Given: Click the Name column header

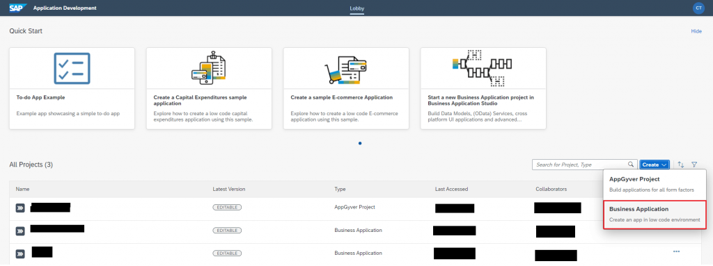Looking at the screenshot, I should [23, 189].
